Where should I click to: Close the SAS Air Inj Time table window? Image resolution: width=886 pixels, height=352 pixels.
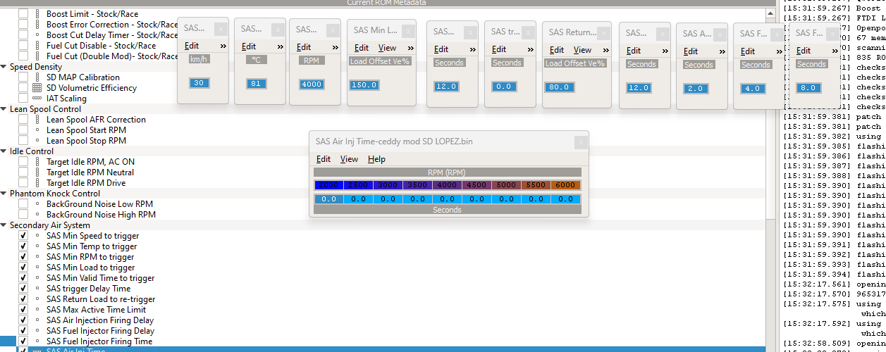click(x=581, y=142)
